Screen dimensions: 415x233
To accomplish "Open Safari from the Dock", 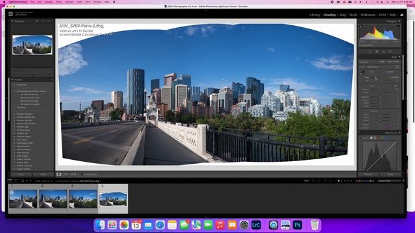I will click(160, 225).
